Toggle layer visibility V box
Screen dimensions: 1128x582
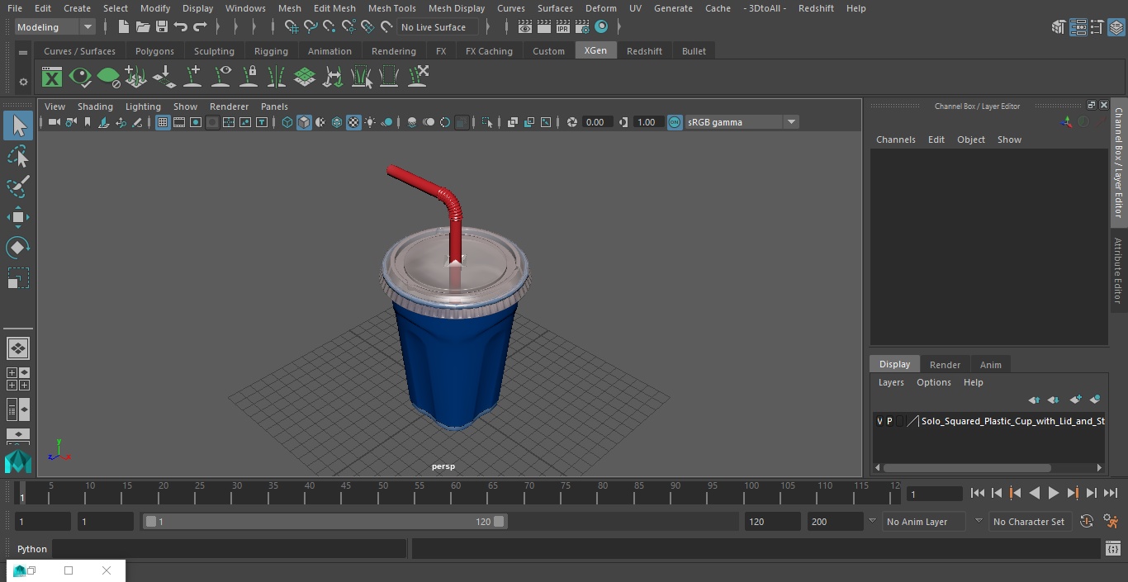click(879, 421)
